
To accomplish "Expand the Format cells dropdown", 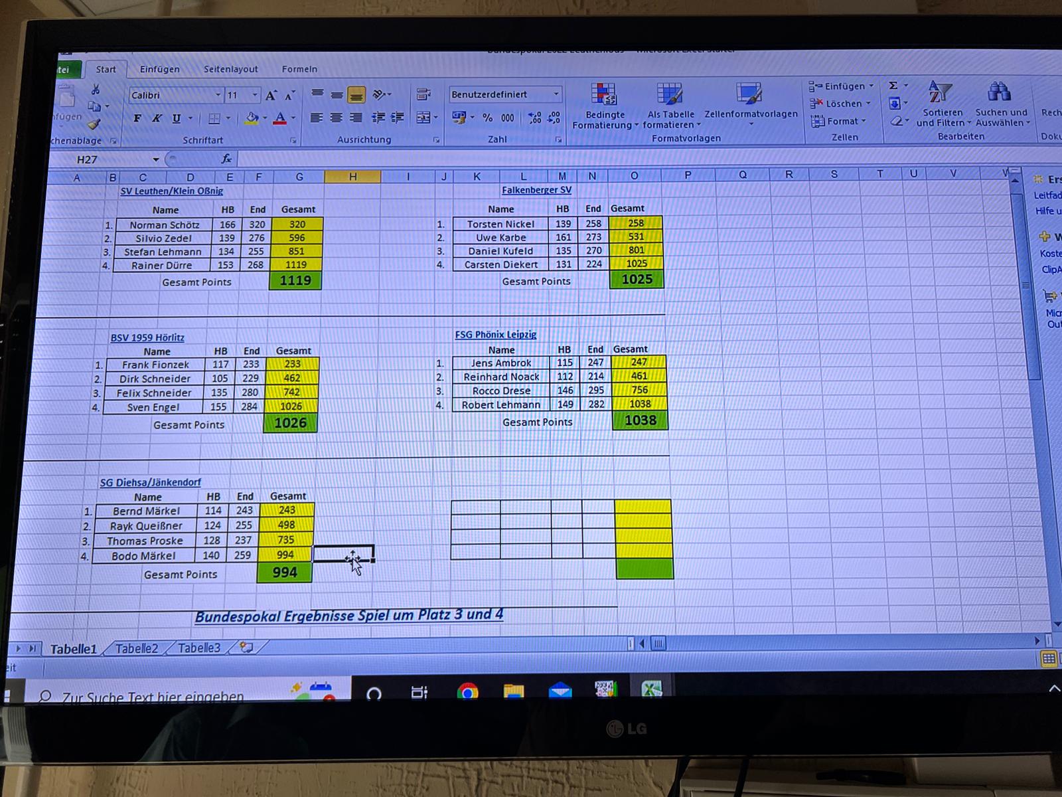I will coord(864,121).
